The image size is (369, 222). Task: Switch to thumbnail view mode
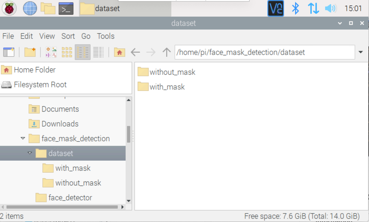click(x=67, y=52)
